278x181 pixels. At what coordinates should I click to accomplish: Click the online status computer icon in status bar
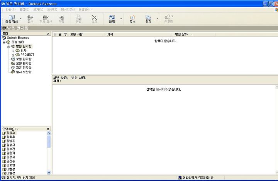click(180, 178)
